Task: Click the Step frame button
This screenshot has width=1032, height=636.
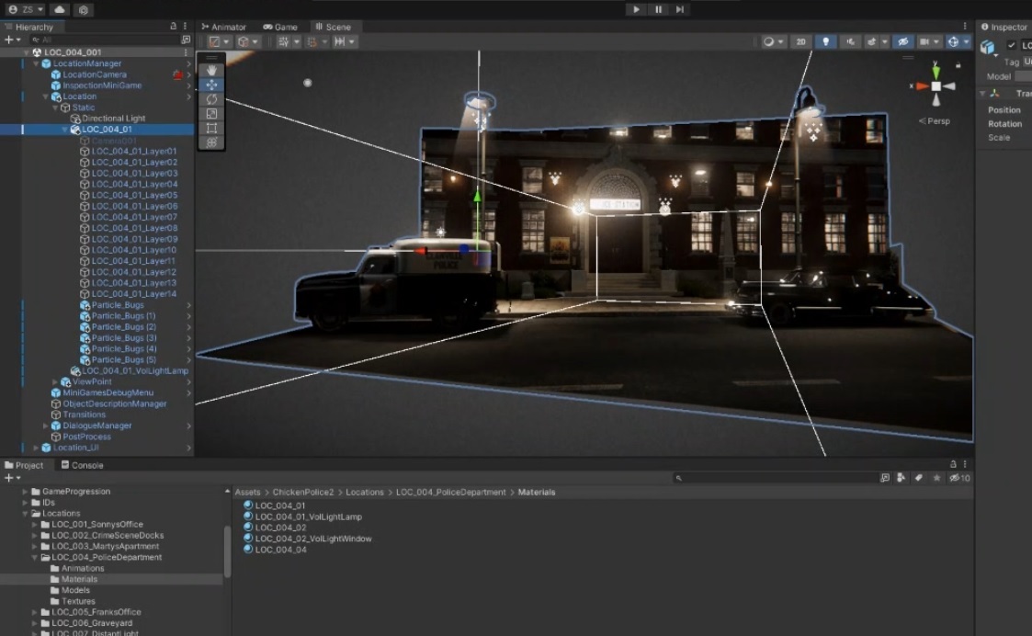Action: pyautogui.click(x=680, y=9)
